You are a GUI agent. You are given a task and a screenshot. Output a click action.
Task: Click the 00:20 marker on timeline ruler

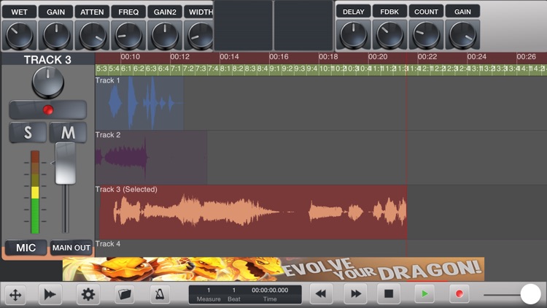(x=378, y=57)
